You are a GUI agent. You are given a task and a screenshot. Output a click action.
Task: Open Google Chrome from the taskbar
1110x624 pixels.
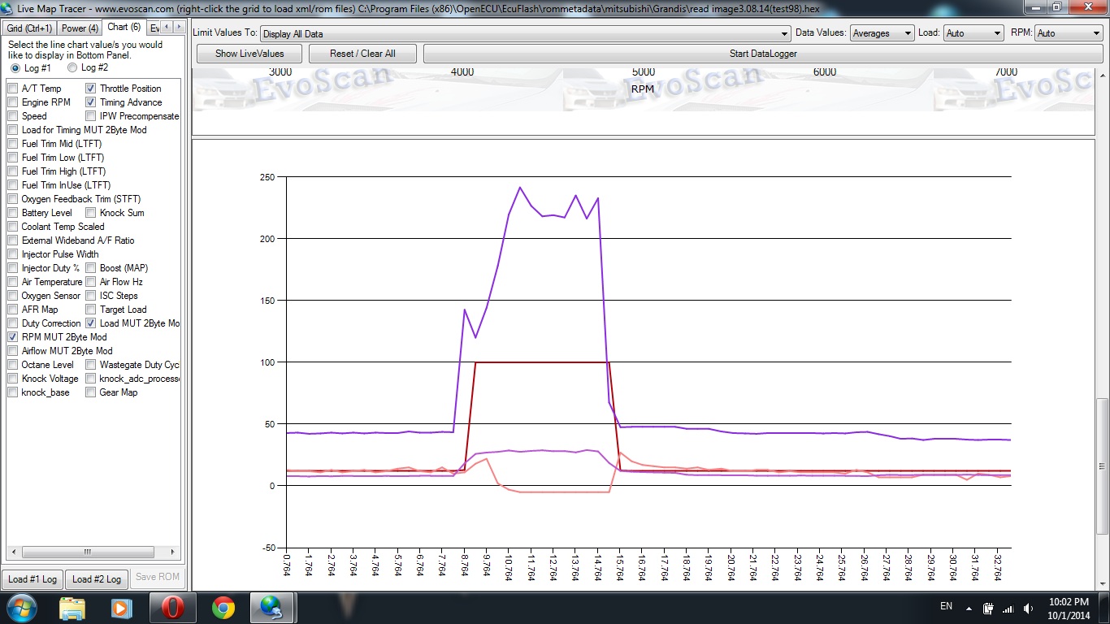223,607
